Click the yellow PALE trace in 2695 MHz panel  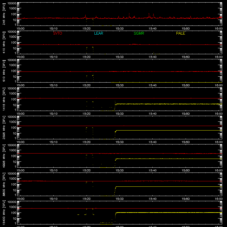point(169,131)
